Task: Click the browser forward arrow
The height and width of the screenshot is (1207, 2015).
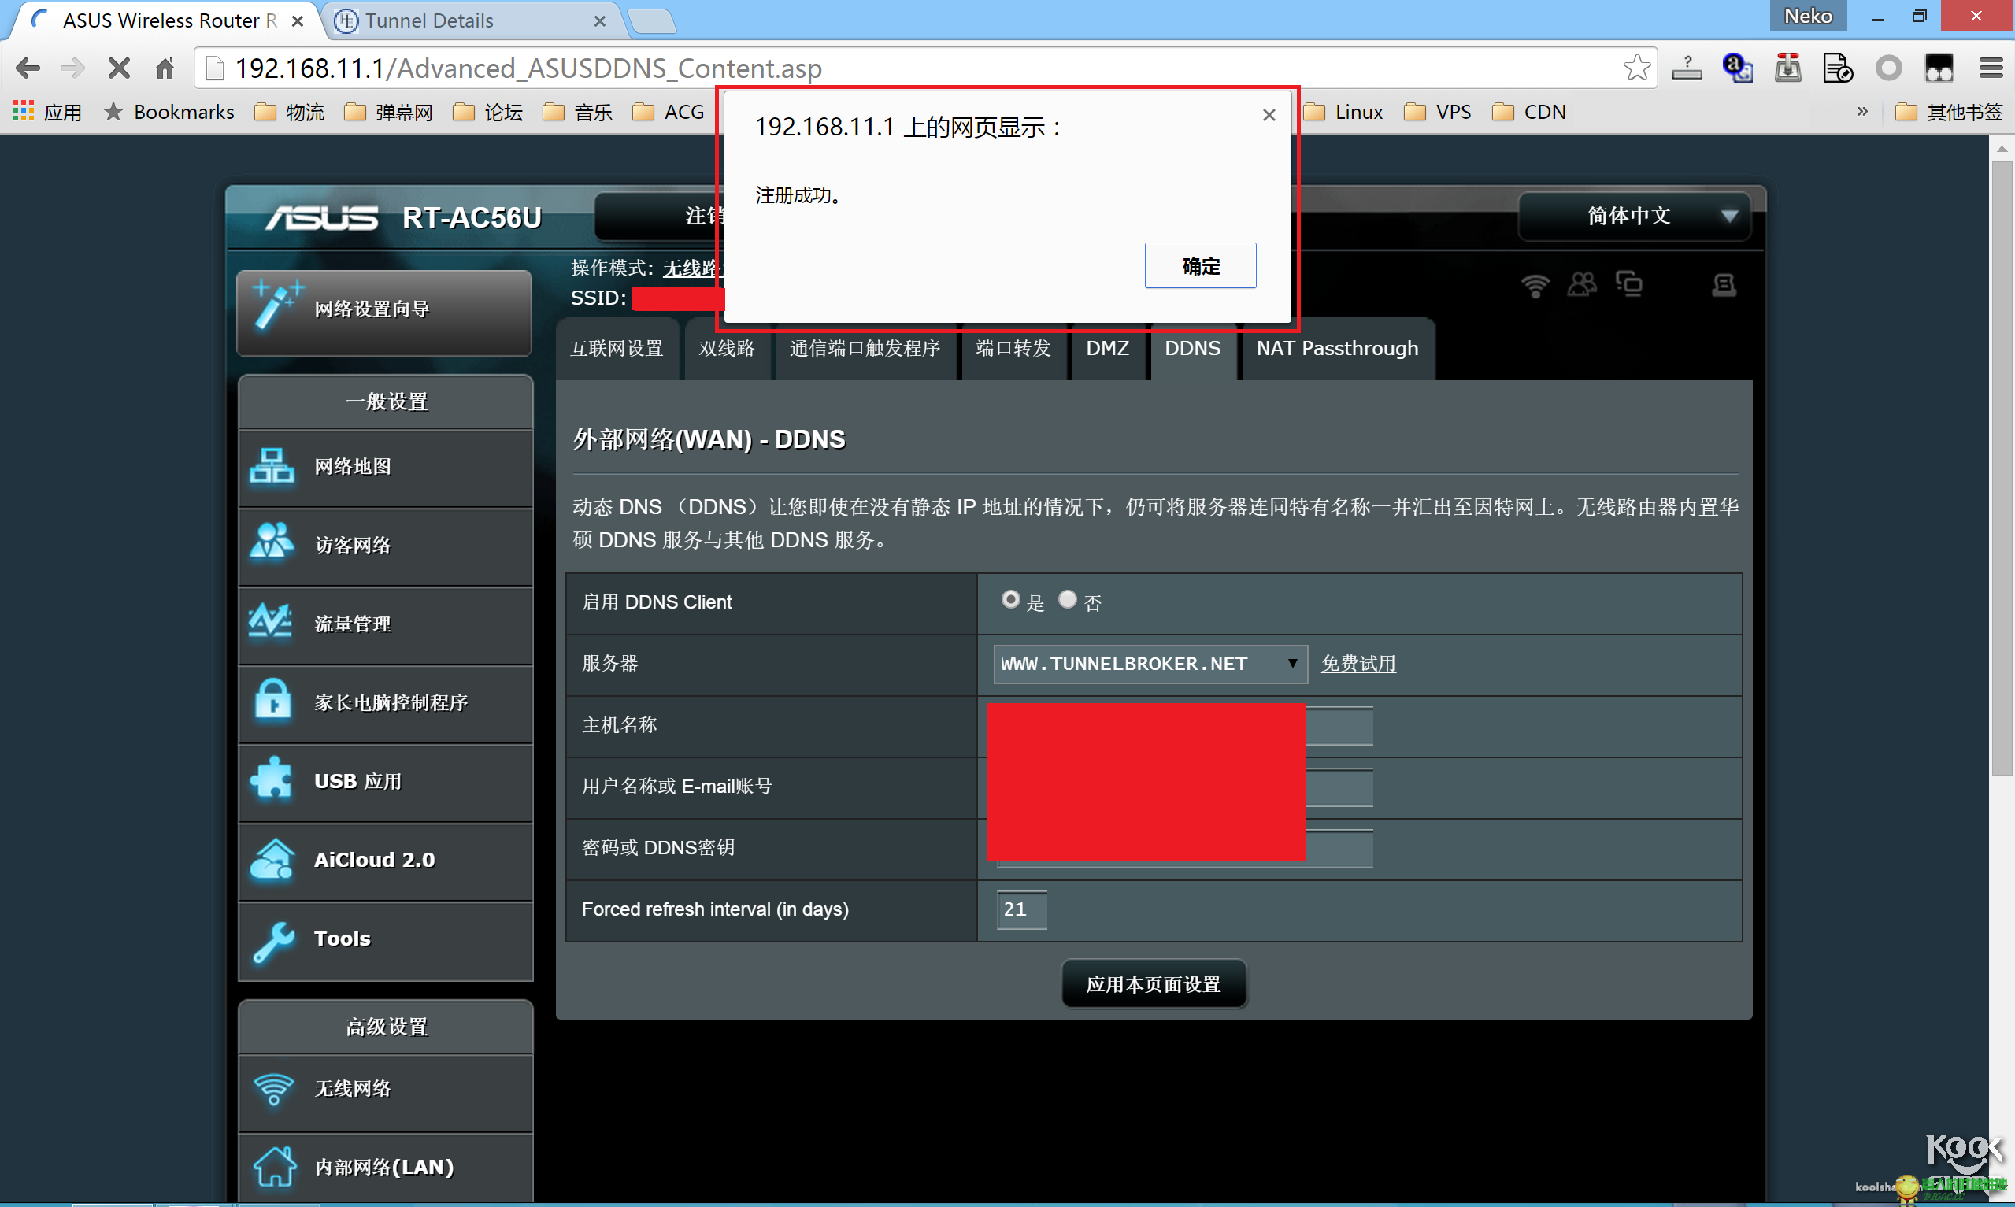Action: 72,68
